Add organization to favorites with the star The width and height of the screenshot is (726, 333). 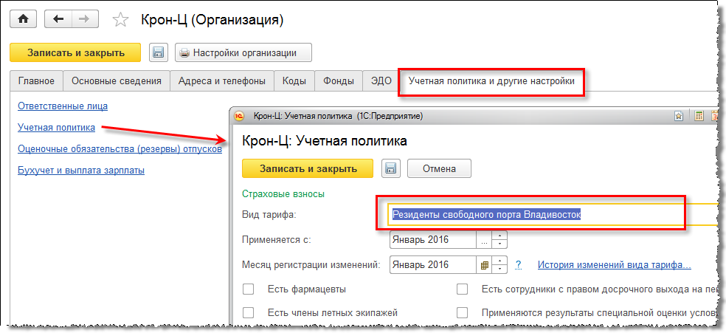(x=120, y=20)
